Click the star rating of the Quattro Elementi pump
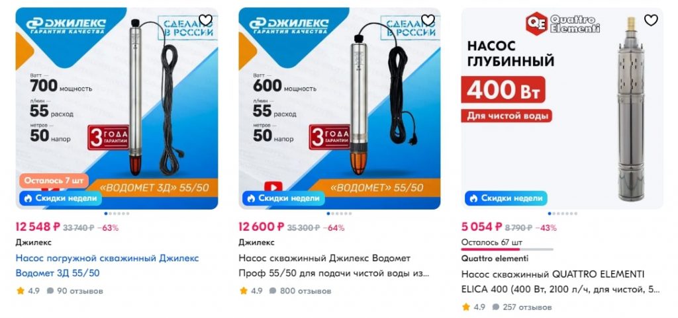This screenshot has width=678, height=318. 473,307
